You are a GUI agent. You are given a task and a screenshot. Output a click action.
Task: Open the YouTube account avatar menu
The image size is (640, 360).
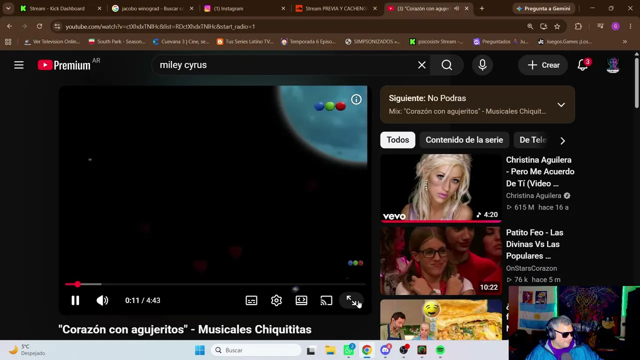pos(613,65)
